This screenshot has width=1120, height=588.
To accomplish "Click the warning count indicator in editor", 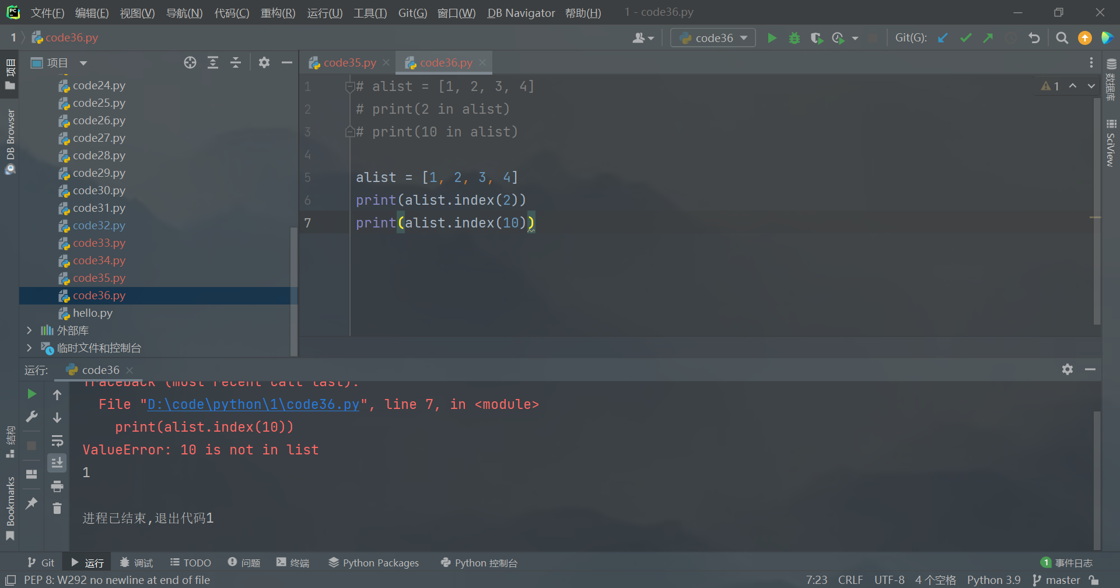I will click(x=1050, y=86).
